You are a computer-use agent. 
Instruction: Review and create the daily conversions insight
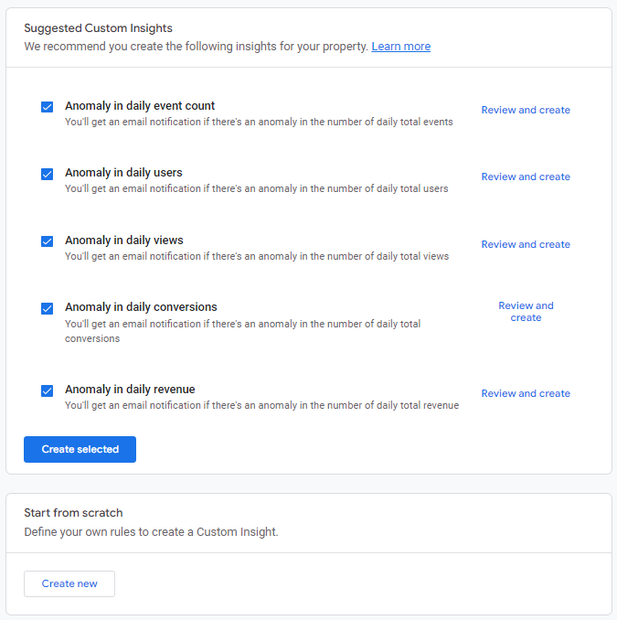pyautogui.click(x=526, y=312)
